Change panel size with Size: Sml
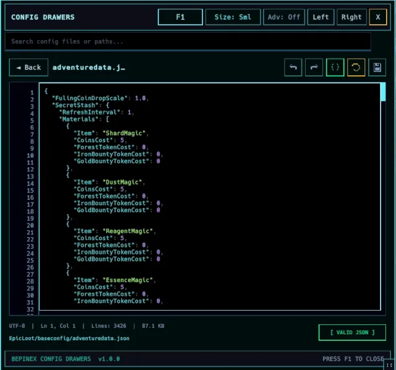This screenshot has height=370, width=396. [x=233, y=17]
